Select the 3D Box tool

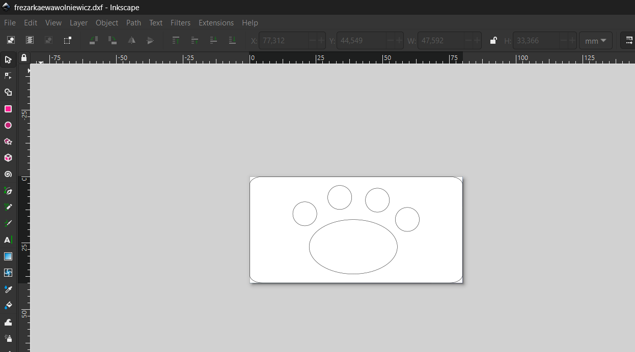coord(8,158)
